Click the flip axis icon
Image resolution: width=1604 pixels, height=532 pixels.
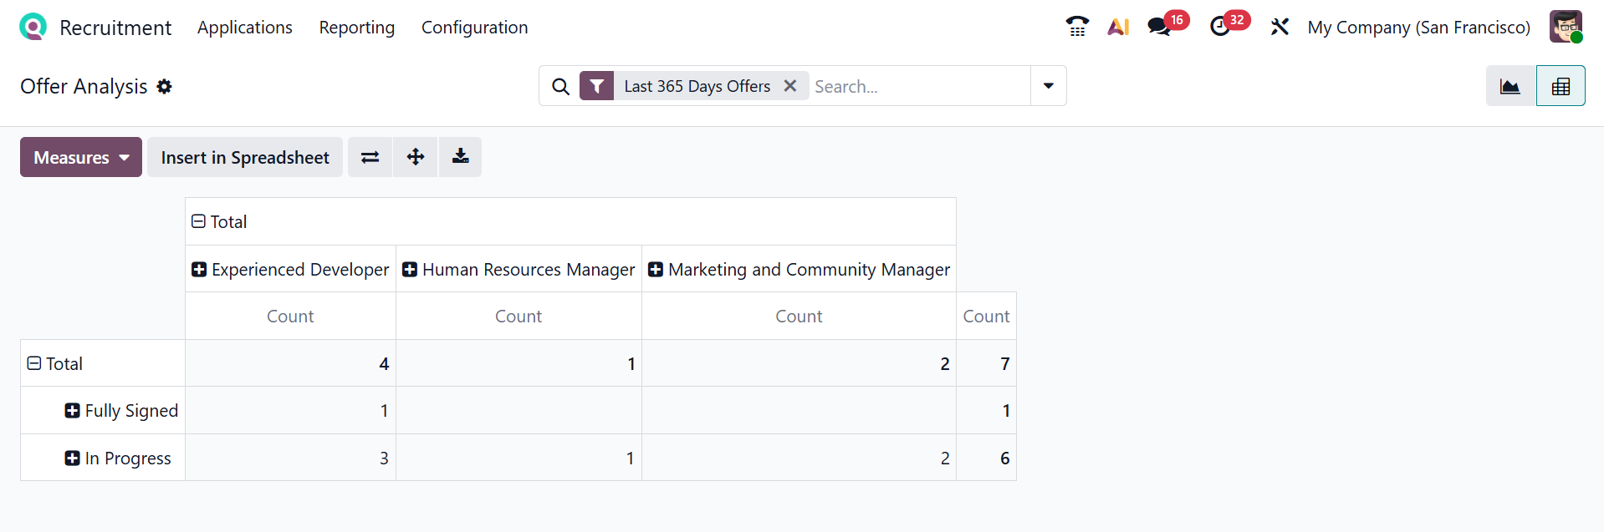(x=370, y=157)
